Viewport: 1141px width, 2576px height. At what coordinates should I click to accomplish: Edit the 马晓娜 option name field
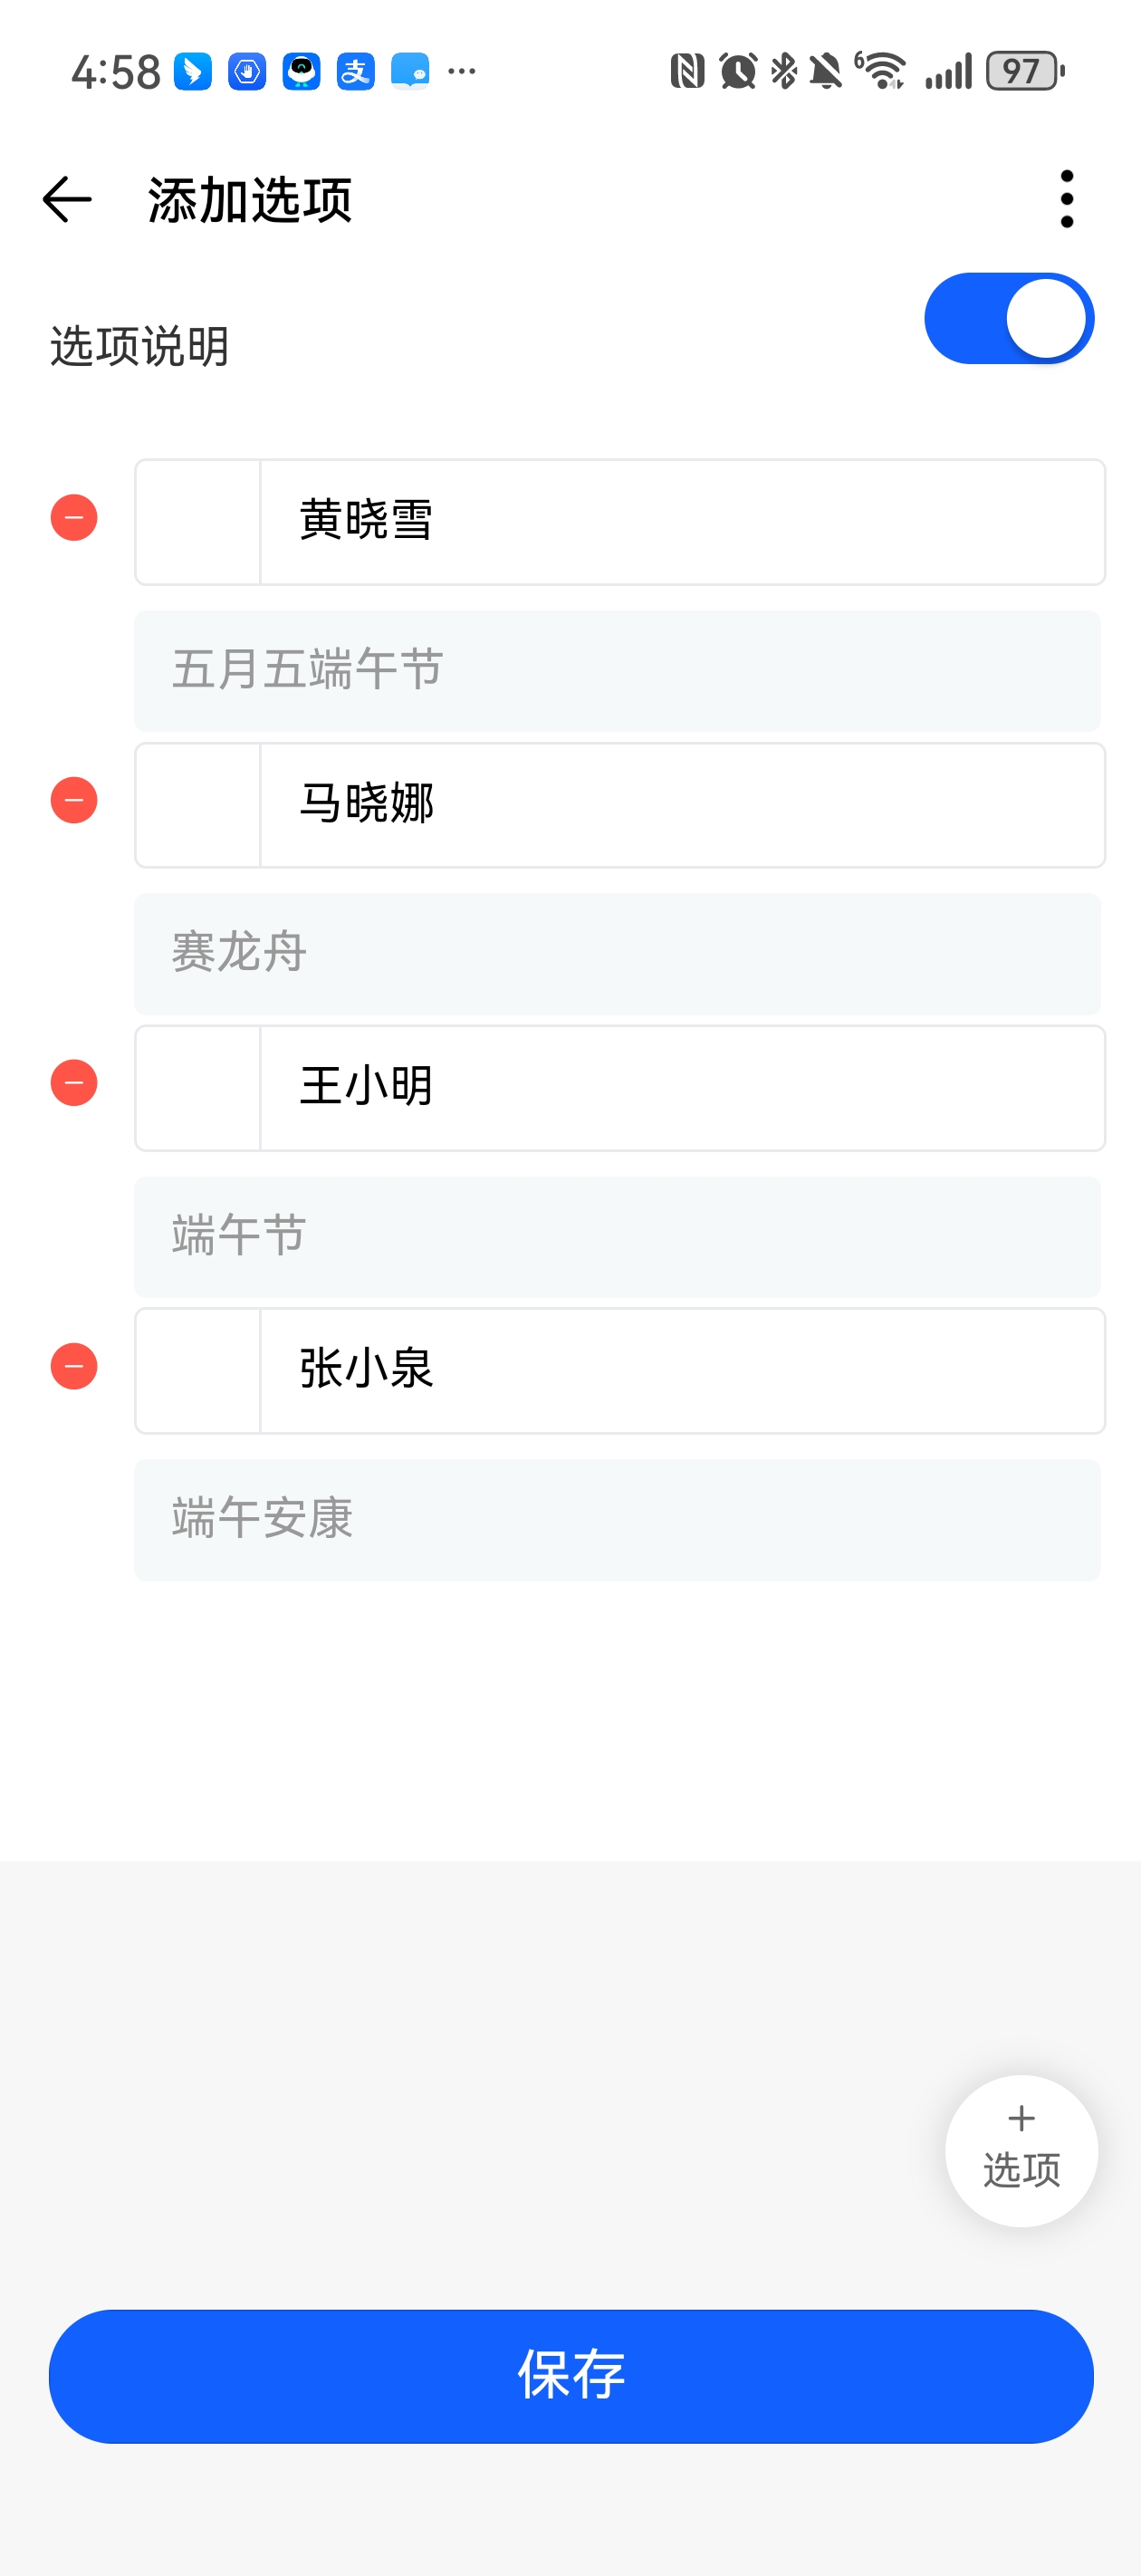(x=680, y=805)
